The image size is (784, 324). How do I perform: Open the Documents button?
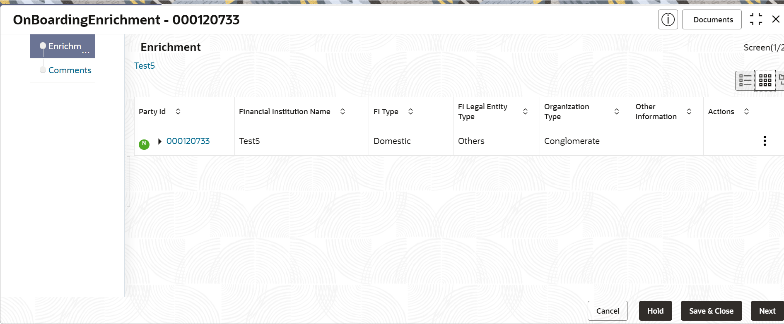point(712,19)
